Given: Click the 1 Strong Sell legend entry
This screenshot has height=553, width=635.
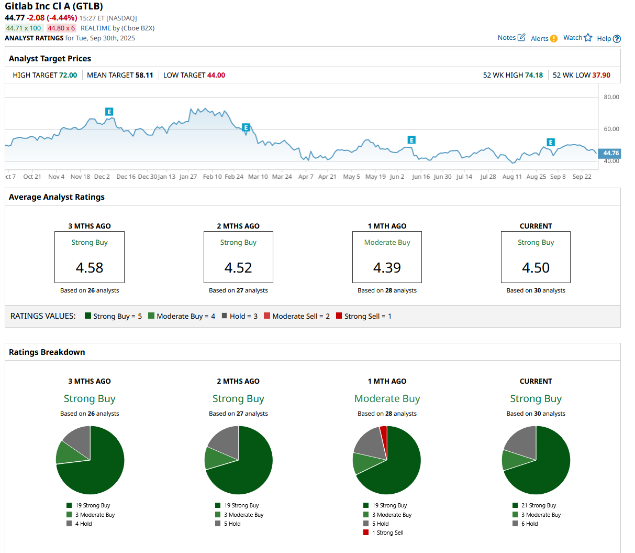Looking at the screenshot, I should [x=383, y=533].
